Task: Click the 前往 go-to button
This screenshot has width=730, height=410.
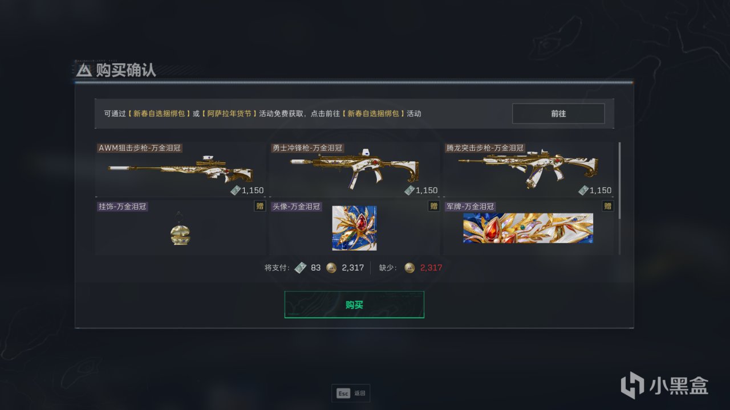Action: 558,113
